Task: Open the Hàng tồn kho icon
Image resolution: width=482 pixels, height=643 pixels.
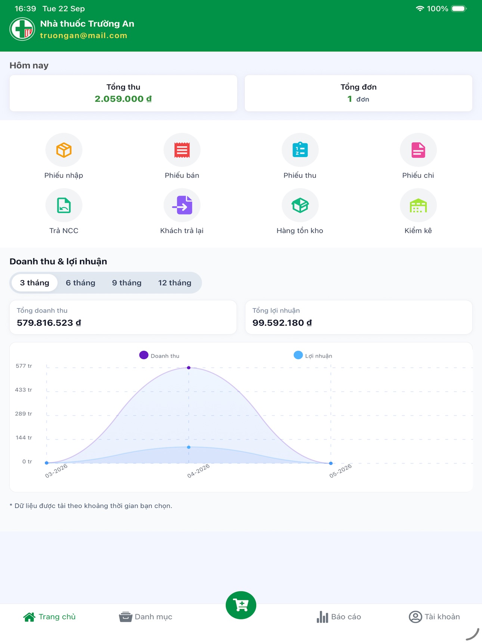Action: 300,205
